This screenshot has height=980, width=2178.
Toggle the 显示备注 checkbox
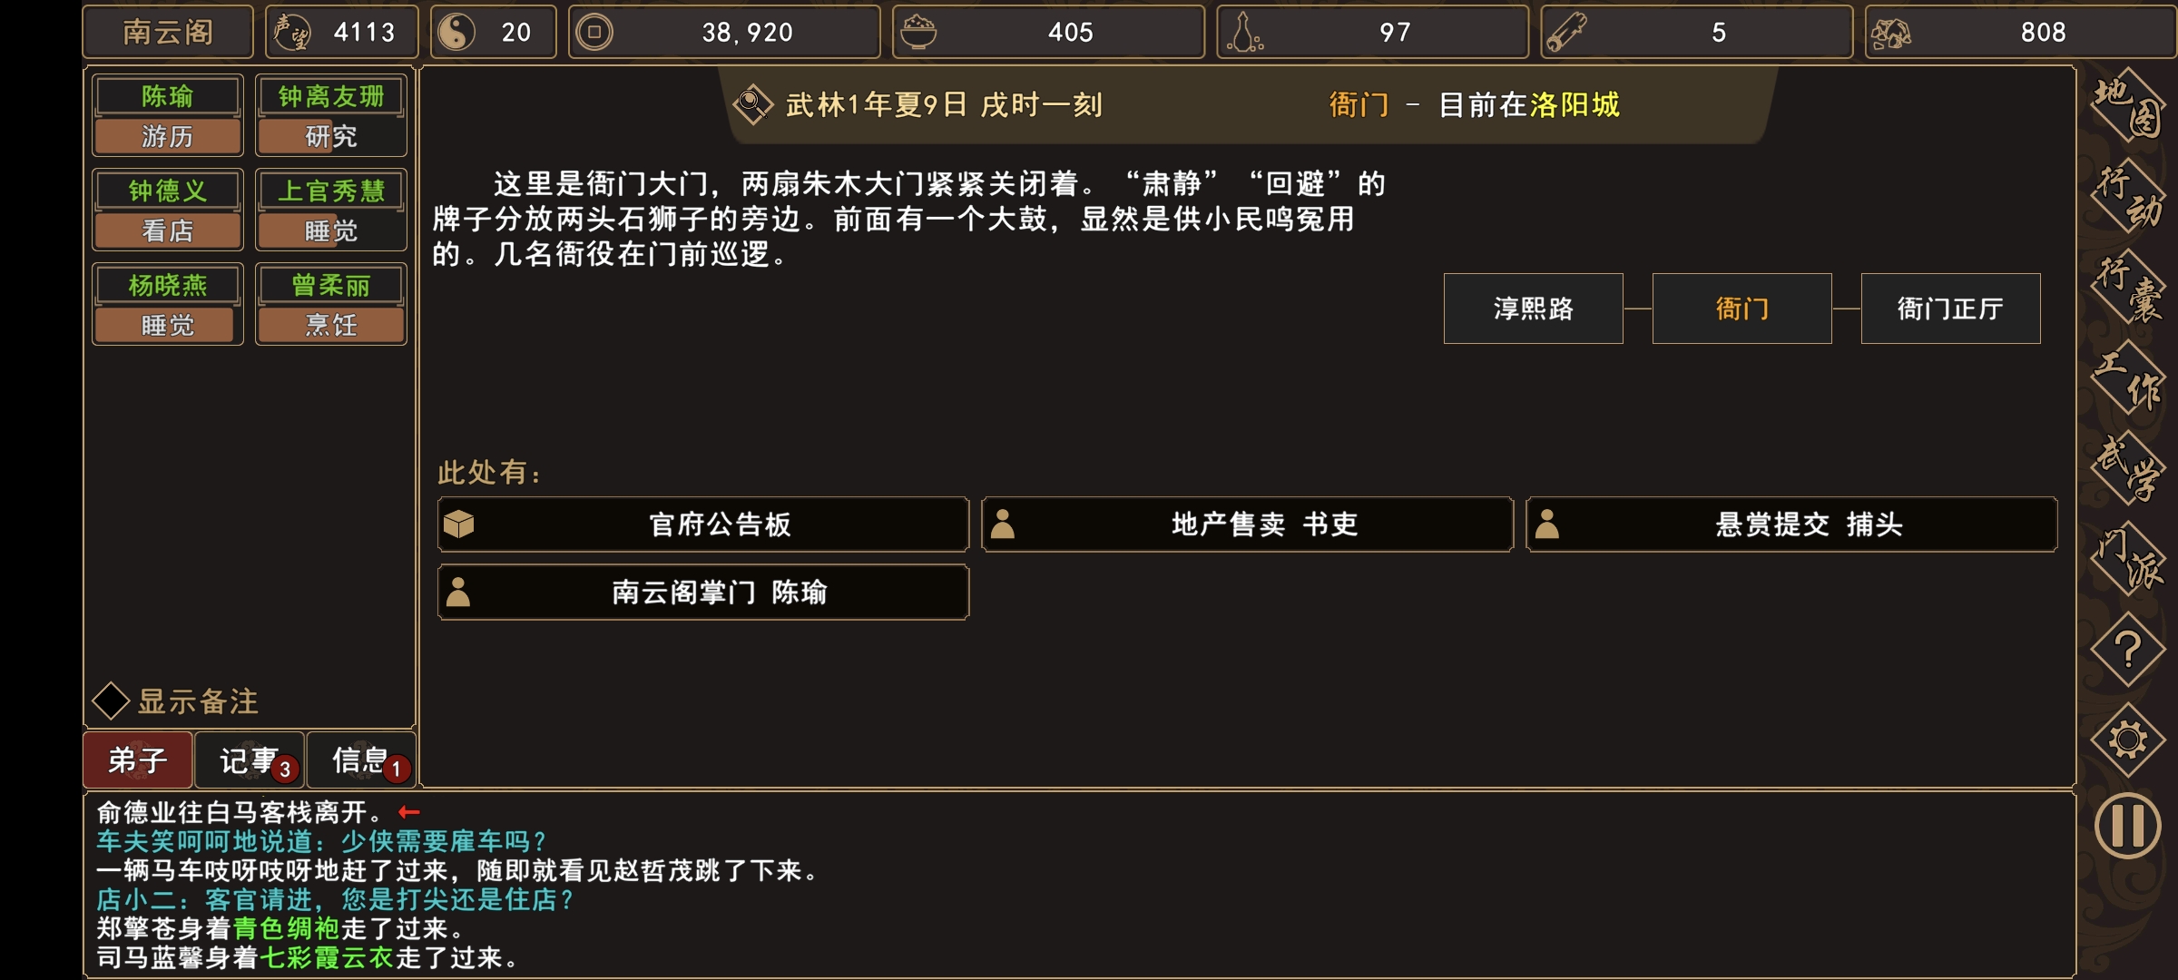coord(111,701)
